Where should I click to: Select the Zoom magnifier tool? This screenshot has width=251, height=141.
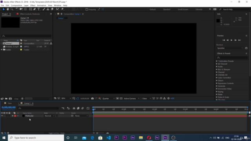[x=12, y=9]
